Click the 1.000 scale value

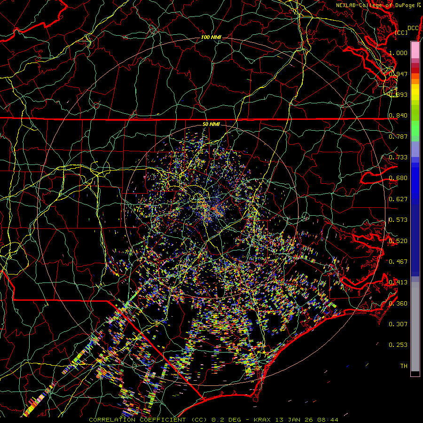(x=398, y=53)
